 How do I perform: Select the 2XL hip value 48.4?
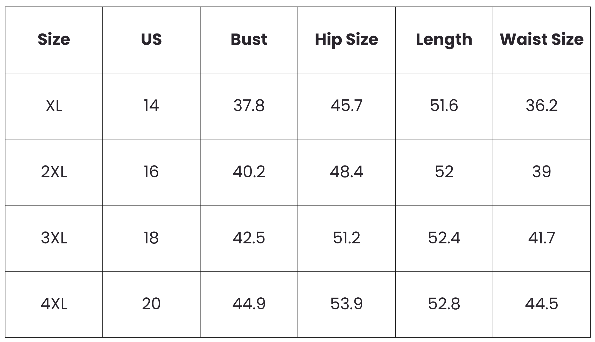[x=346, y=172]
